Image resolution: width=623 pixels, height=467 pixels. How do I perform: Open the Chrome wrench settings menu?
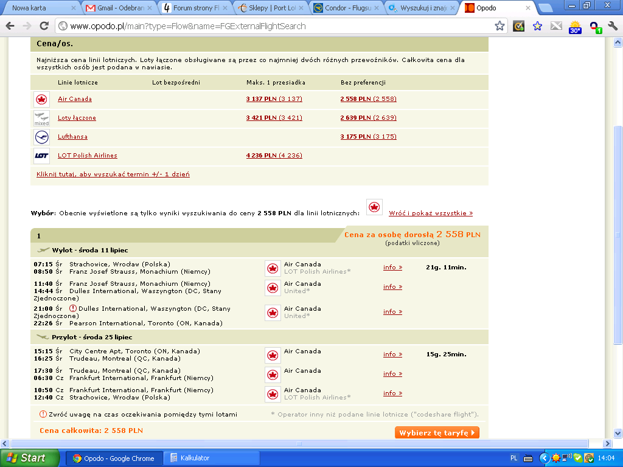[612, 26]
